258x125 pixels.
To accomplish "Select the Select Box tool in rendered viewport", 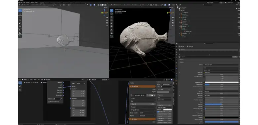I will [x=111, y=11].
